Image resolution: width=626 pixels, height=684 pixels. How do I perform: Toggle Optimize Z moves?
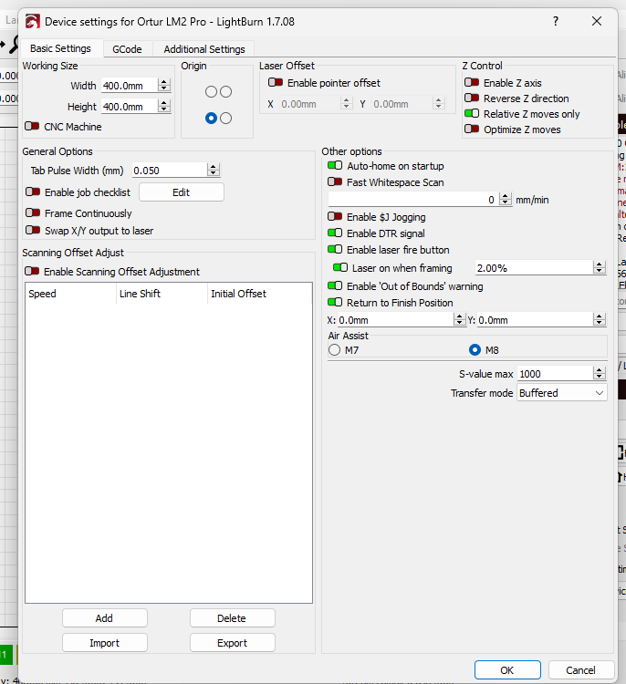pyautogui.click(x=472, y=130)
